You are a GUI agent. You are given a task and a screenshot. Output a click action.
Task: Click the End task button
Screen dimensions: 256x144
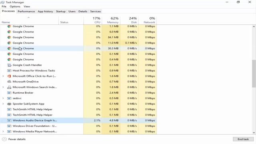point(243,139)
